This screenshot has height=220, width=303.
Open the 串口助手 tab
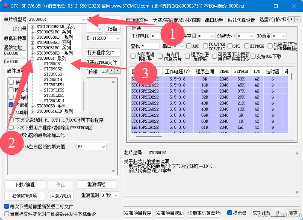click(214, 20)
